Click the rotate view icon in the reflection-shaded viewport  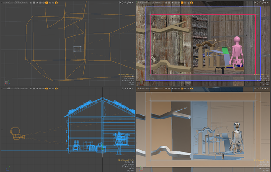(x=258, y=88)
